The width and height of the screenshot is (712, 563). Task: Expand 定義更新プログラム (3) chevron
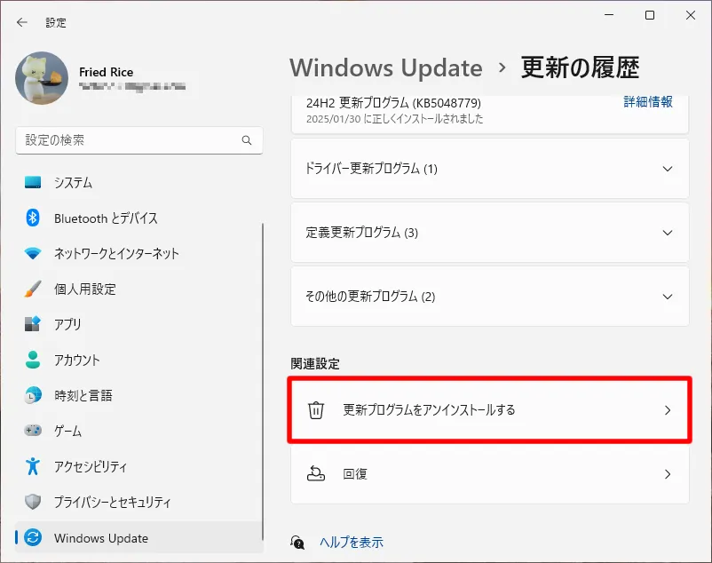[667, 233]
